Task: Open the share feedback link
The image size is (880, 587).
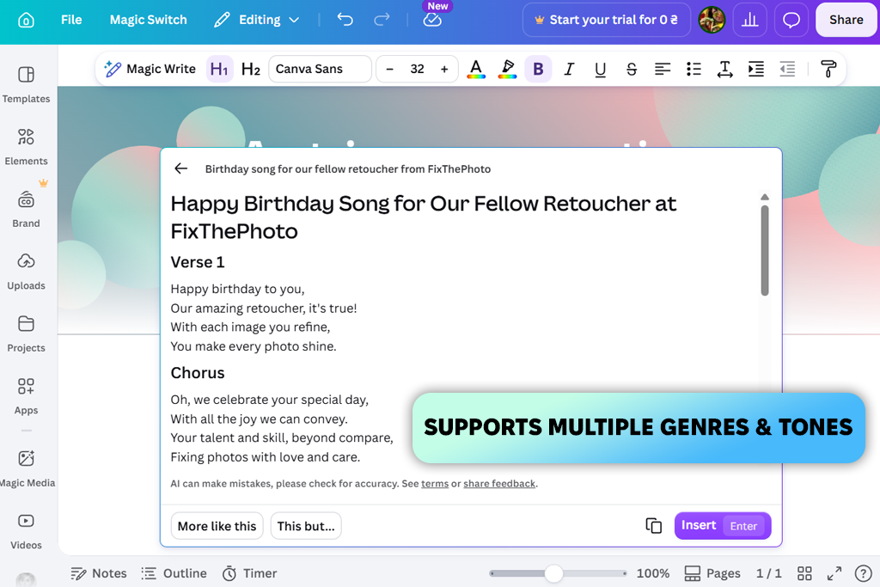Action: pos(499,484)
